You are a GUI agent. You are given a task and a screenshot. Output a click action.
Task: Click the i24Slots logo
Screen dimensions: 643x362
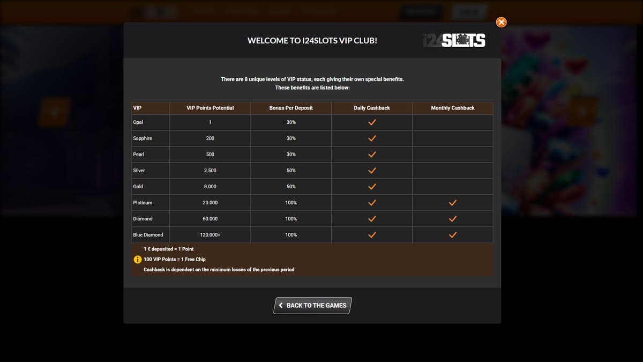point(453,40)
